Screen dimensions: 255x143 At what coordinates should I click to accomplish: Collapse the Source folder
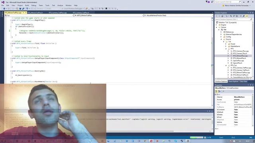[221, 39]
